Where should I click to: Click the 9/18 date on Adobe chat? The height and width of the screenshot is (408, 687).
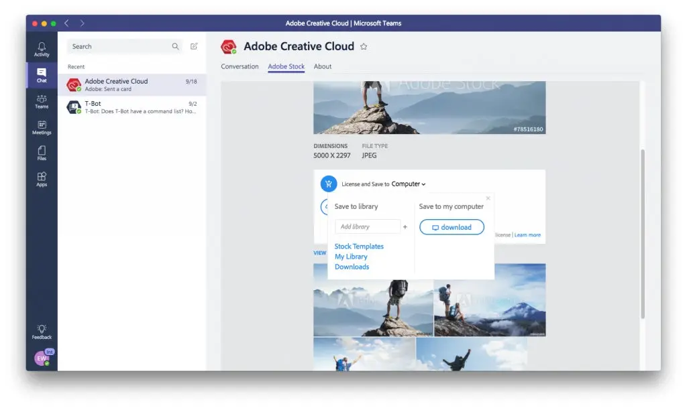(191, 81)
